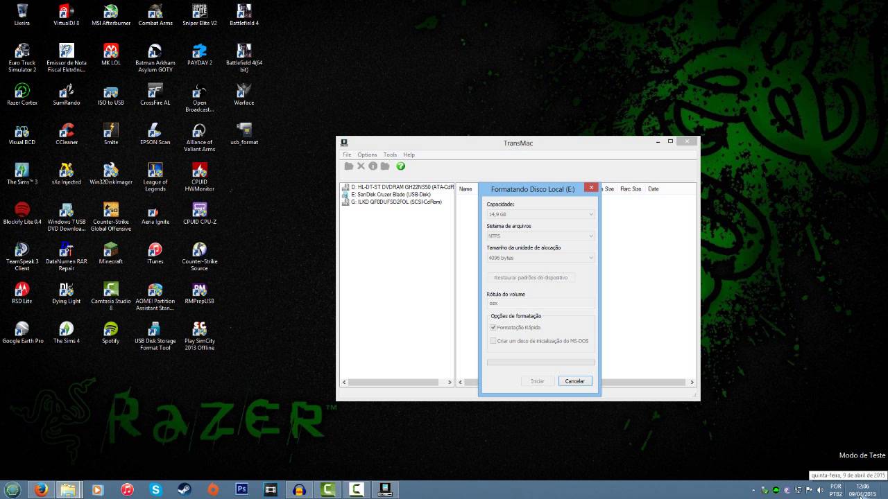Click the Windows Start button

coord(12,490)
